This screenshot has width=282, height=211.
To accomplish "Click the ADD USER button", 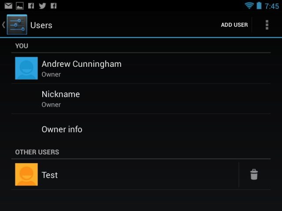I will (234, 25).
